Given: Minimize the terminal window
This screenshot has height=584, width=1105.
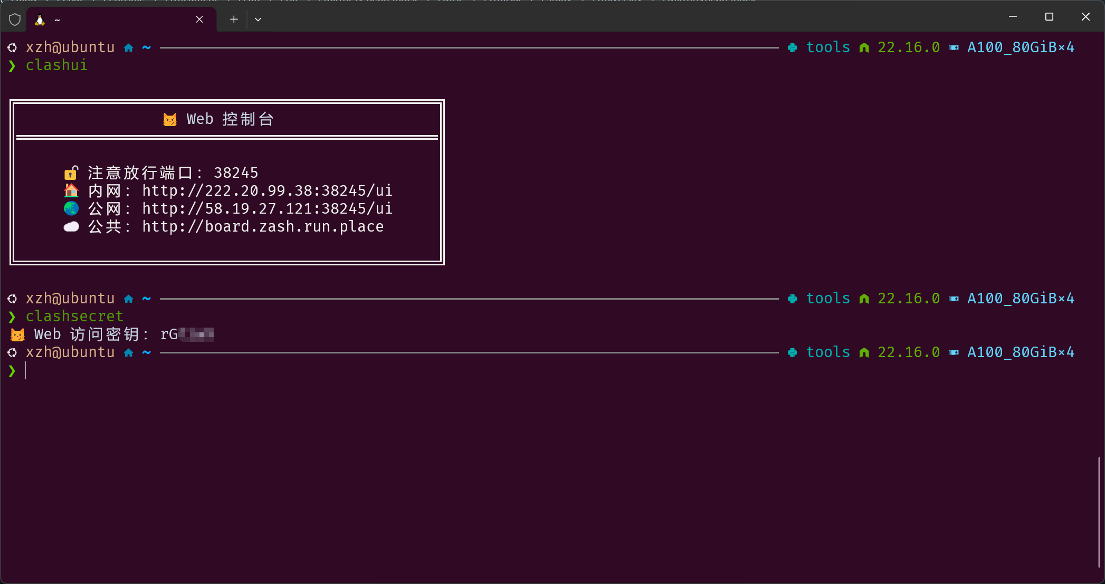Looking at the screenshot, I should (1013, 17).
